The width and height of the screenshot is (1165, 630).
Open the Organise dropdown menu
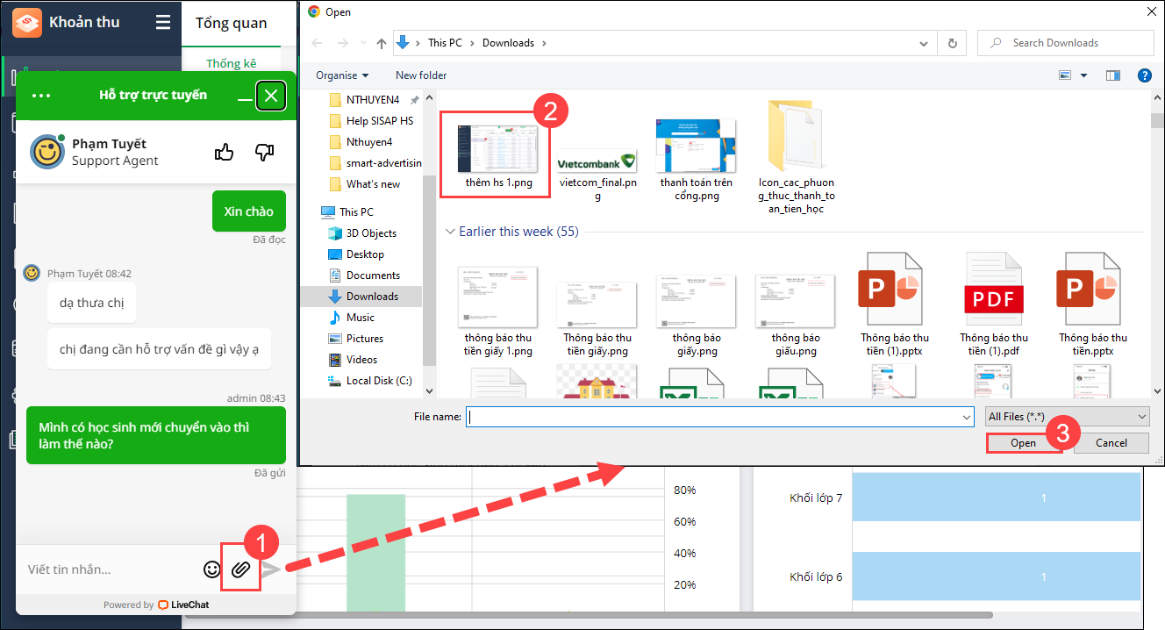coord(342,75)
